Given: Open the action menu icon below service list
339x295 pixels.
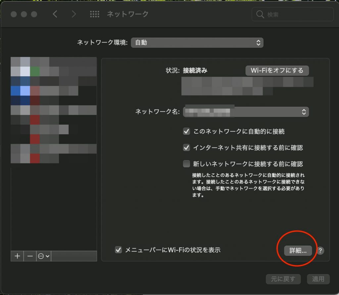Looking at the screenshot, I should coord(41,256).
